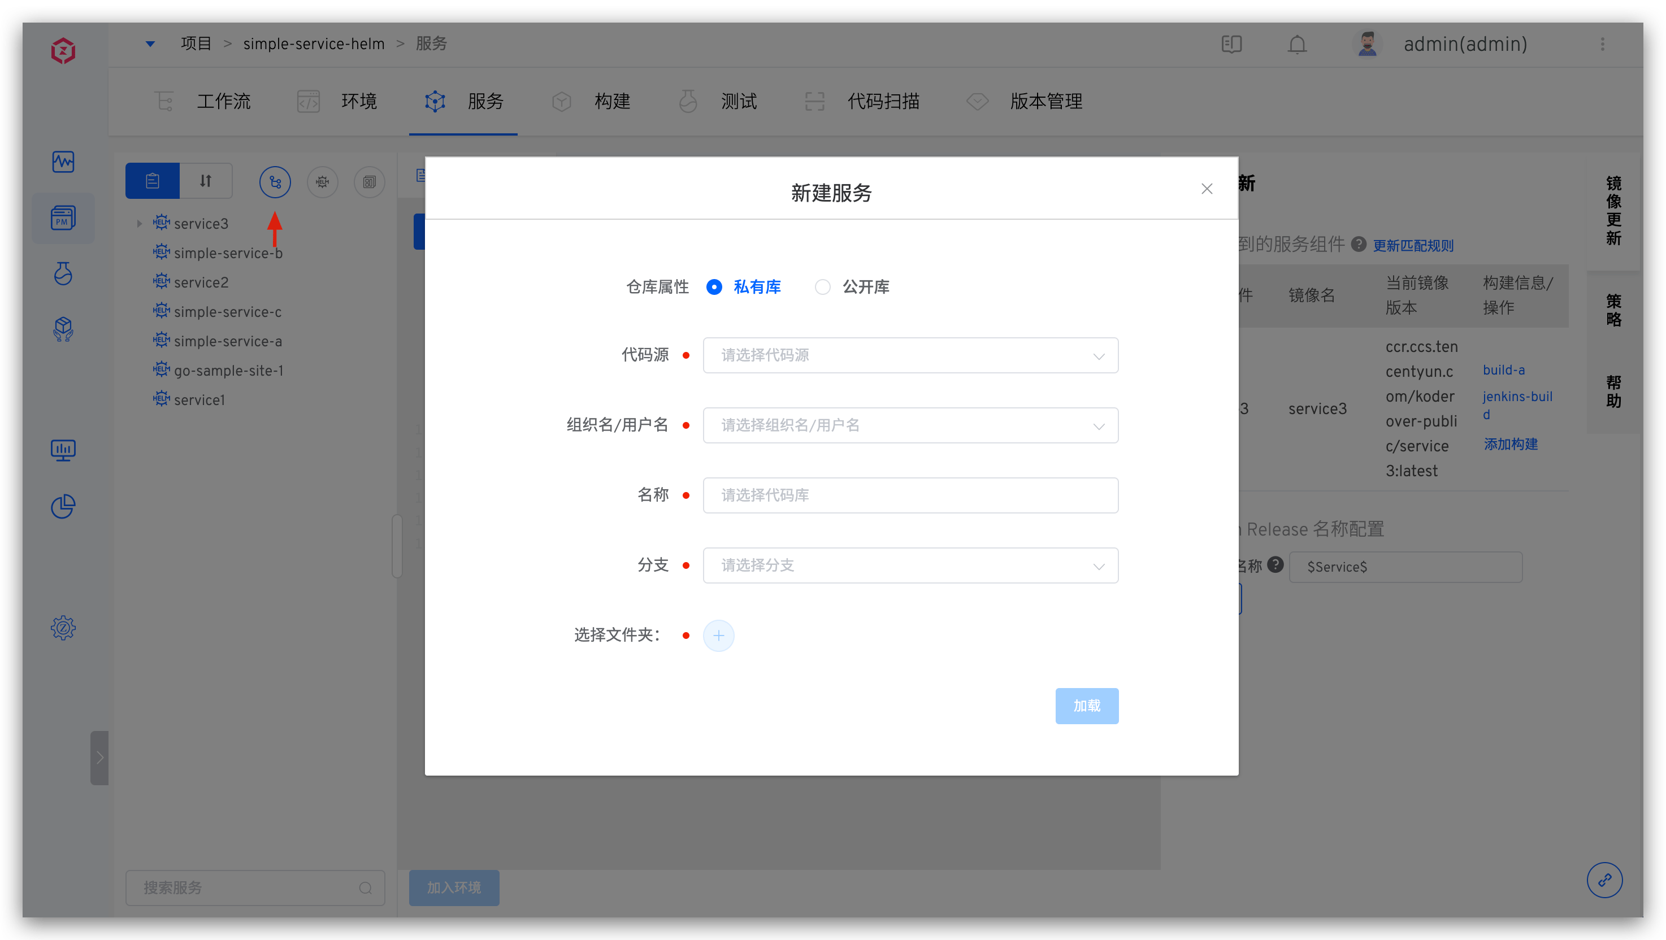Select the 私有库 radio button

714,286
